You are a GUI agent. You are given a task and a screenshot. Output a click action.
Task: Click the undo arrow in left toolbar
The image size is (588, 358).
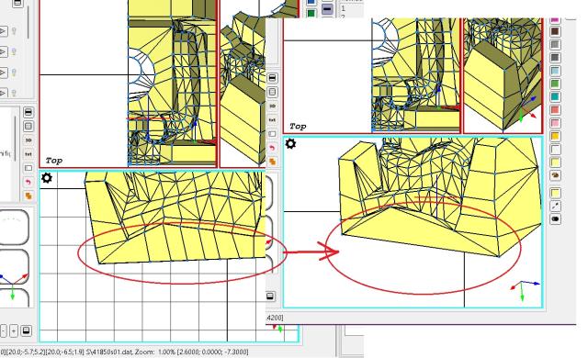28,182
